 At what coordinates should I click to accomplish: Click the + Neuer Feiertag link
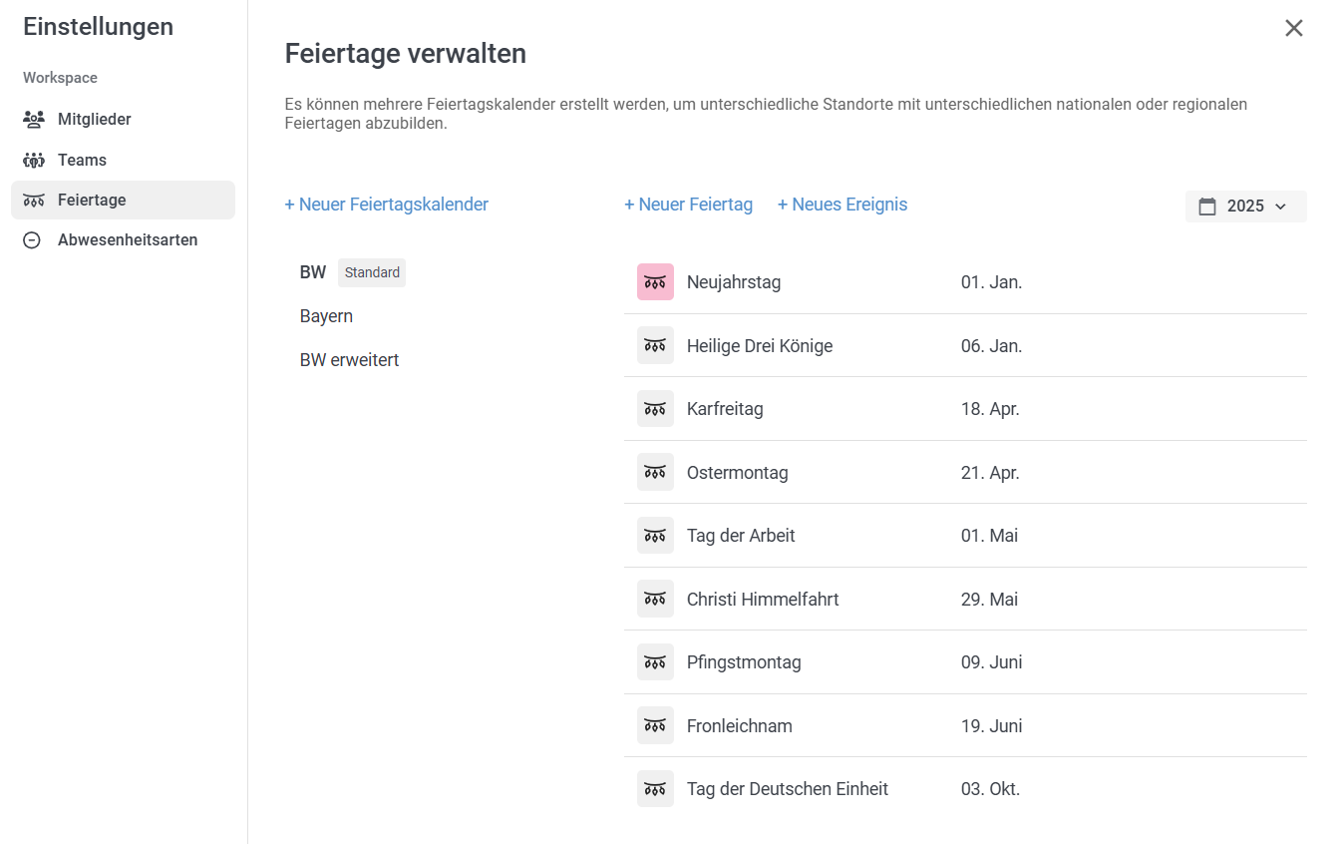pos(688,205)
